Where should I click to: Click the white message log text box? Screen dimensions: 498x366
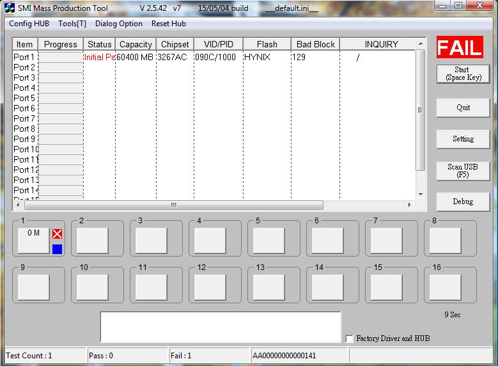(221, 327)
